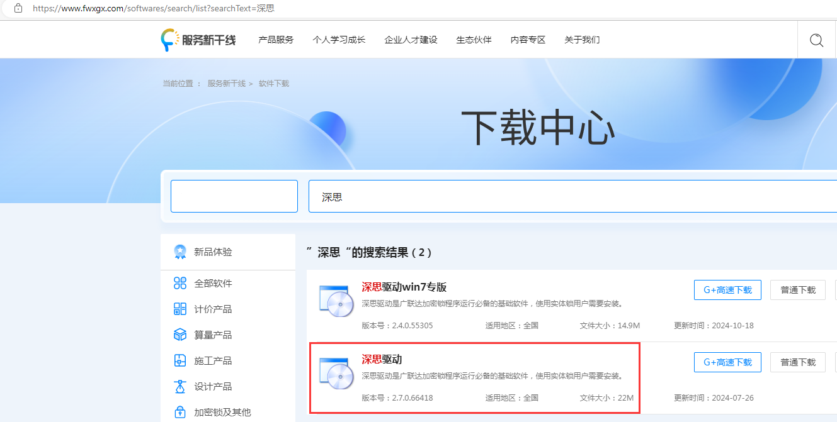Click the 计价产品 sidebar icon
The height and width of the screenshot is (422, 837).
(x=180, y=309)
